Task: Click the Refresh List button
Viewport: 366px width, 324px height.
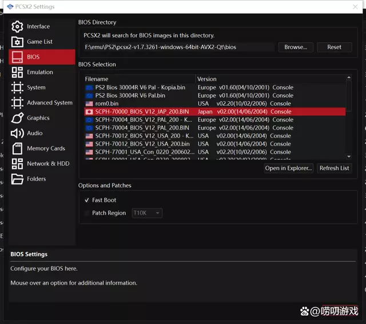Action: (334, 168)
